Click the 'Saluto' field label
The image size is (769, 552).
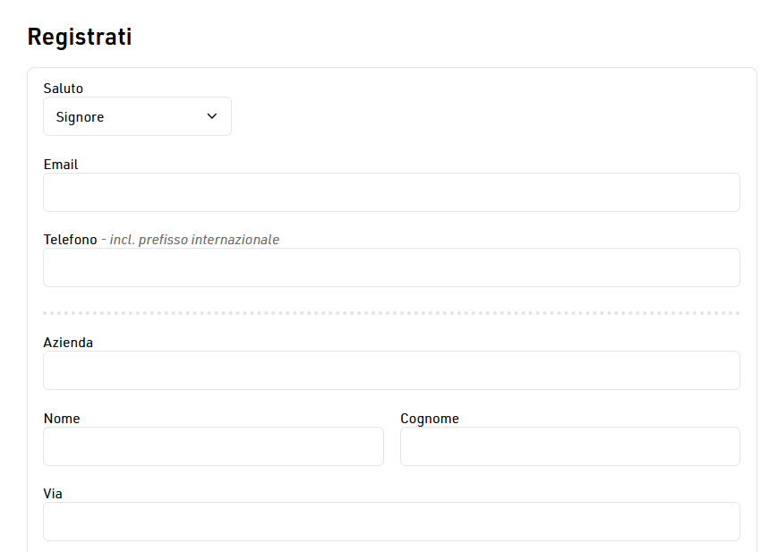click(x=64, y=89)
